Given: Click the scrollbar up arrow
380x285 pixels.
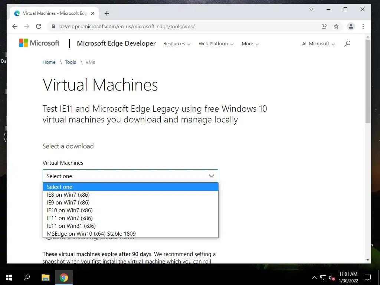Looking at the screenshot, I should coord(368,37).
